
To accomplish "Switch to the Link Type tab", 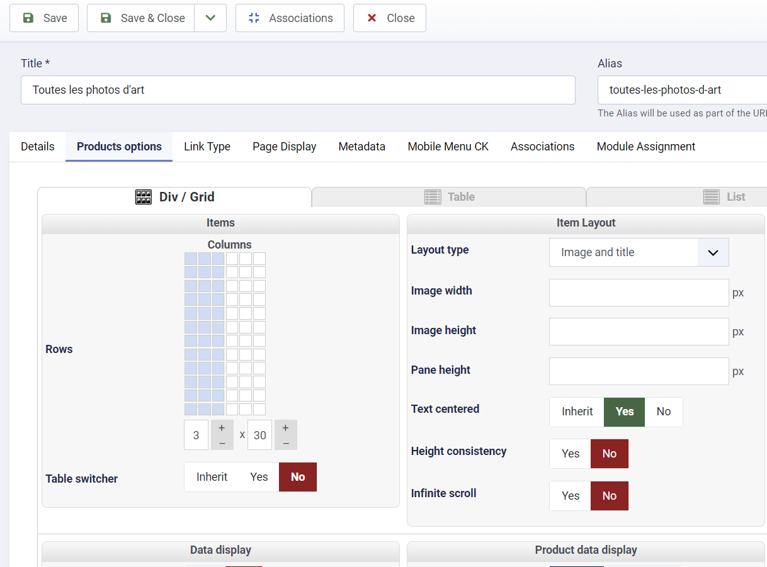I will [x=207, y=147].
